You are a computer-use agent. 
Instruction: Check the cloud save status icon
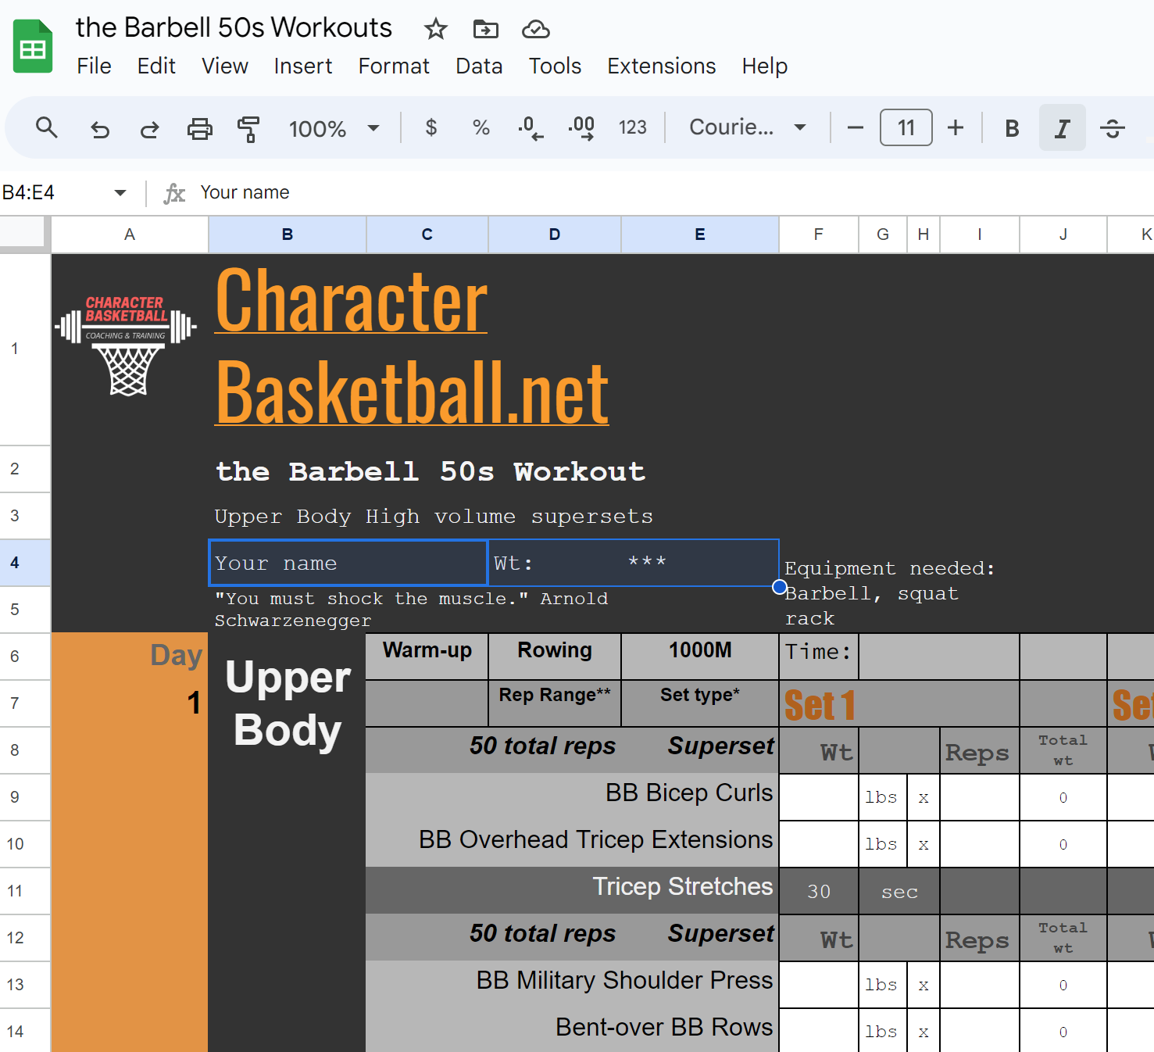click(x=535, y=30)
